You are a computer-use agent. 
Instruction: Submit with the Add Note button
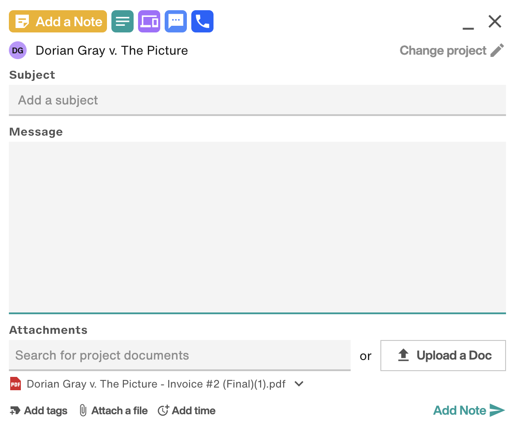pos(469,410)
